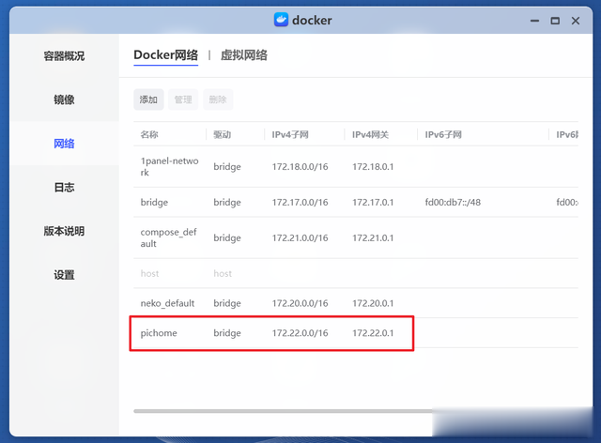601x443 pixels.
Task: Select the 1panel-network row name
Action: pyautogui.click(x=169, y=166)
